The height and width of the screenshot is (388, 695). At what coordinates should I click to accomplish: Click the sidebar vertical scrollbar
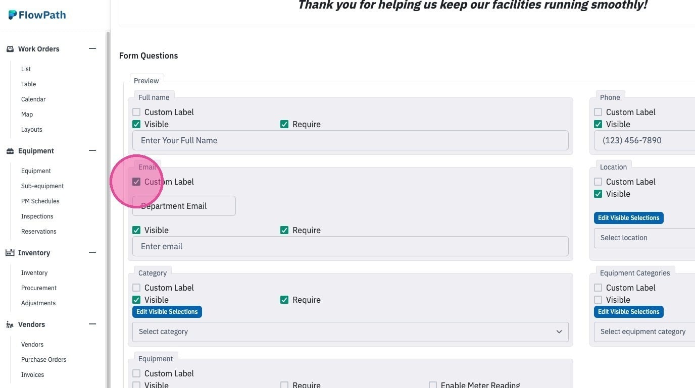[108, 209]
